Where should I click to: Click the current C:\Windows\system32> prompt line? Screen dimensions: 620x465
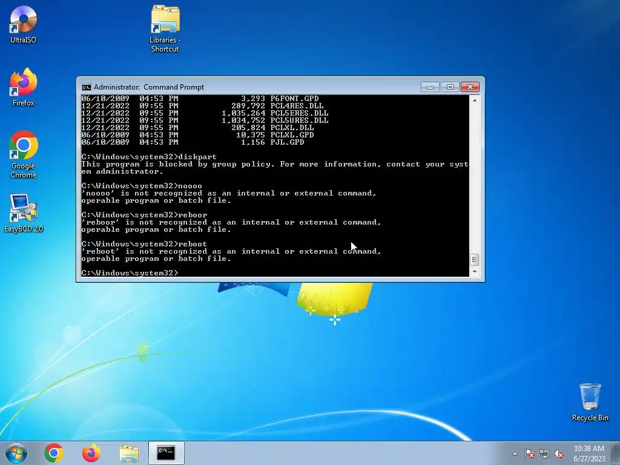click(x=130, y=273)
